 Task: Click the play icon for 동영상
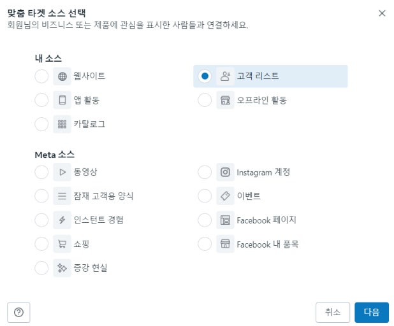click(62, 172)
